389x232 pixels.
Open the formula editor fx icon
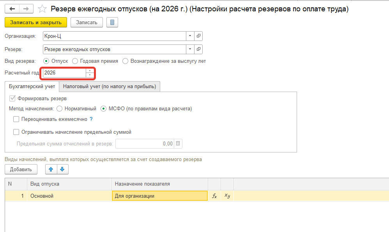coord(214,196)
